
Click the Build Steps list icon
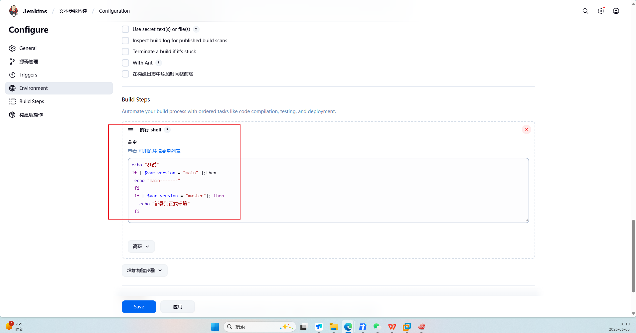point(12,101)
